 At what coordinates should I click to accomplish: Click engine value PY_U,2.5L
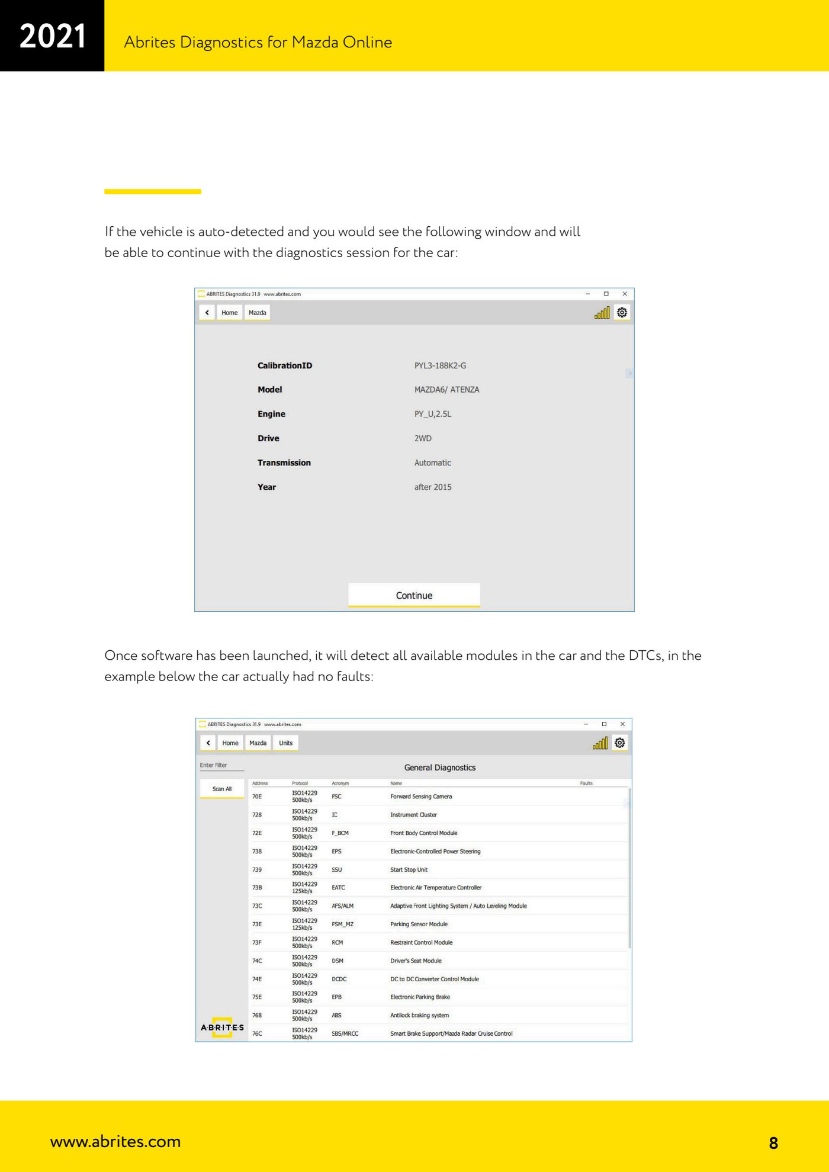pos(432,414)
